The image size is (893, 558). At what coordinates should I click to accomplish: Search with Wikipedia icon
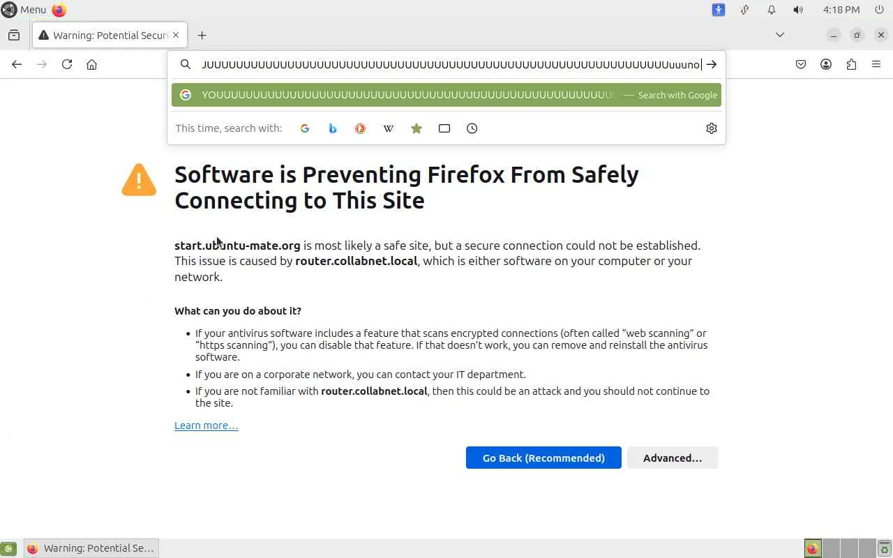(389, 128)
